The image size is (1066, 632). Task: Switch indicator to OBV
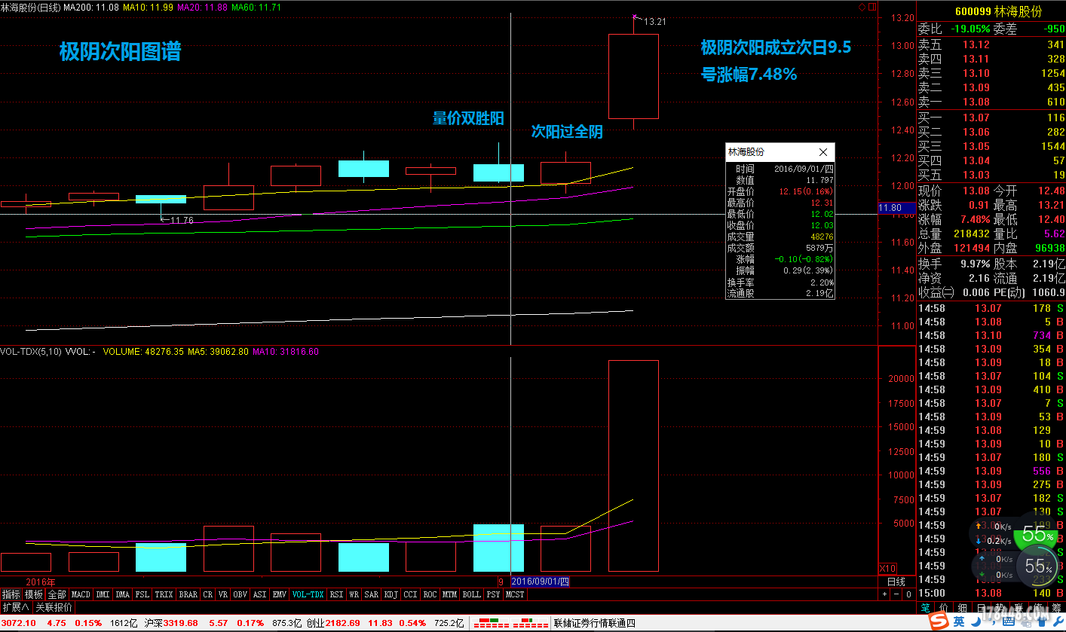point(240,594)
